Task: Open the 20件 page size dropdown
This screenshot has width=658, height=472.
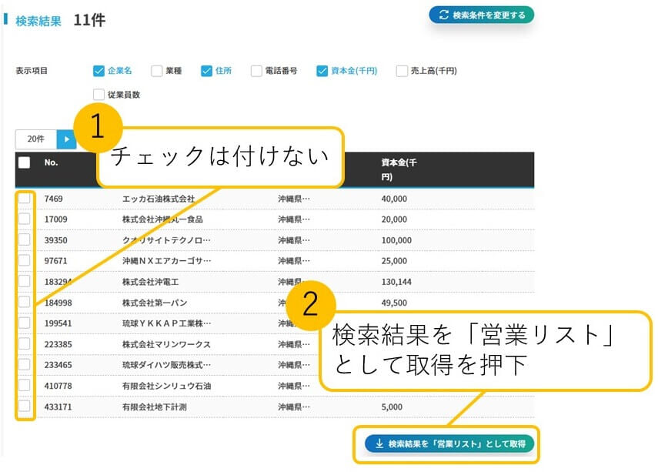Action: [x=36, y=139]
